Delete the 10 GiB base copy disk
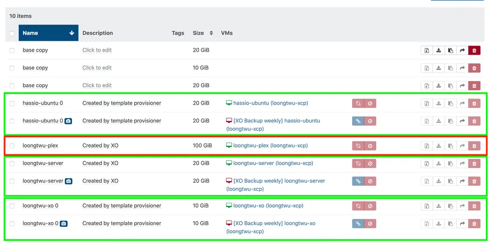Screen dimensions: 490x242 click(x=474, y=68)
